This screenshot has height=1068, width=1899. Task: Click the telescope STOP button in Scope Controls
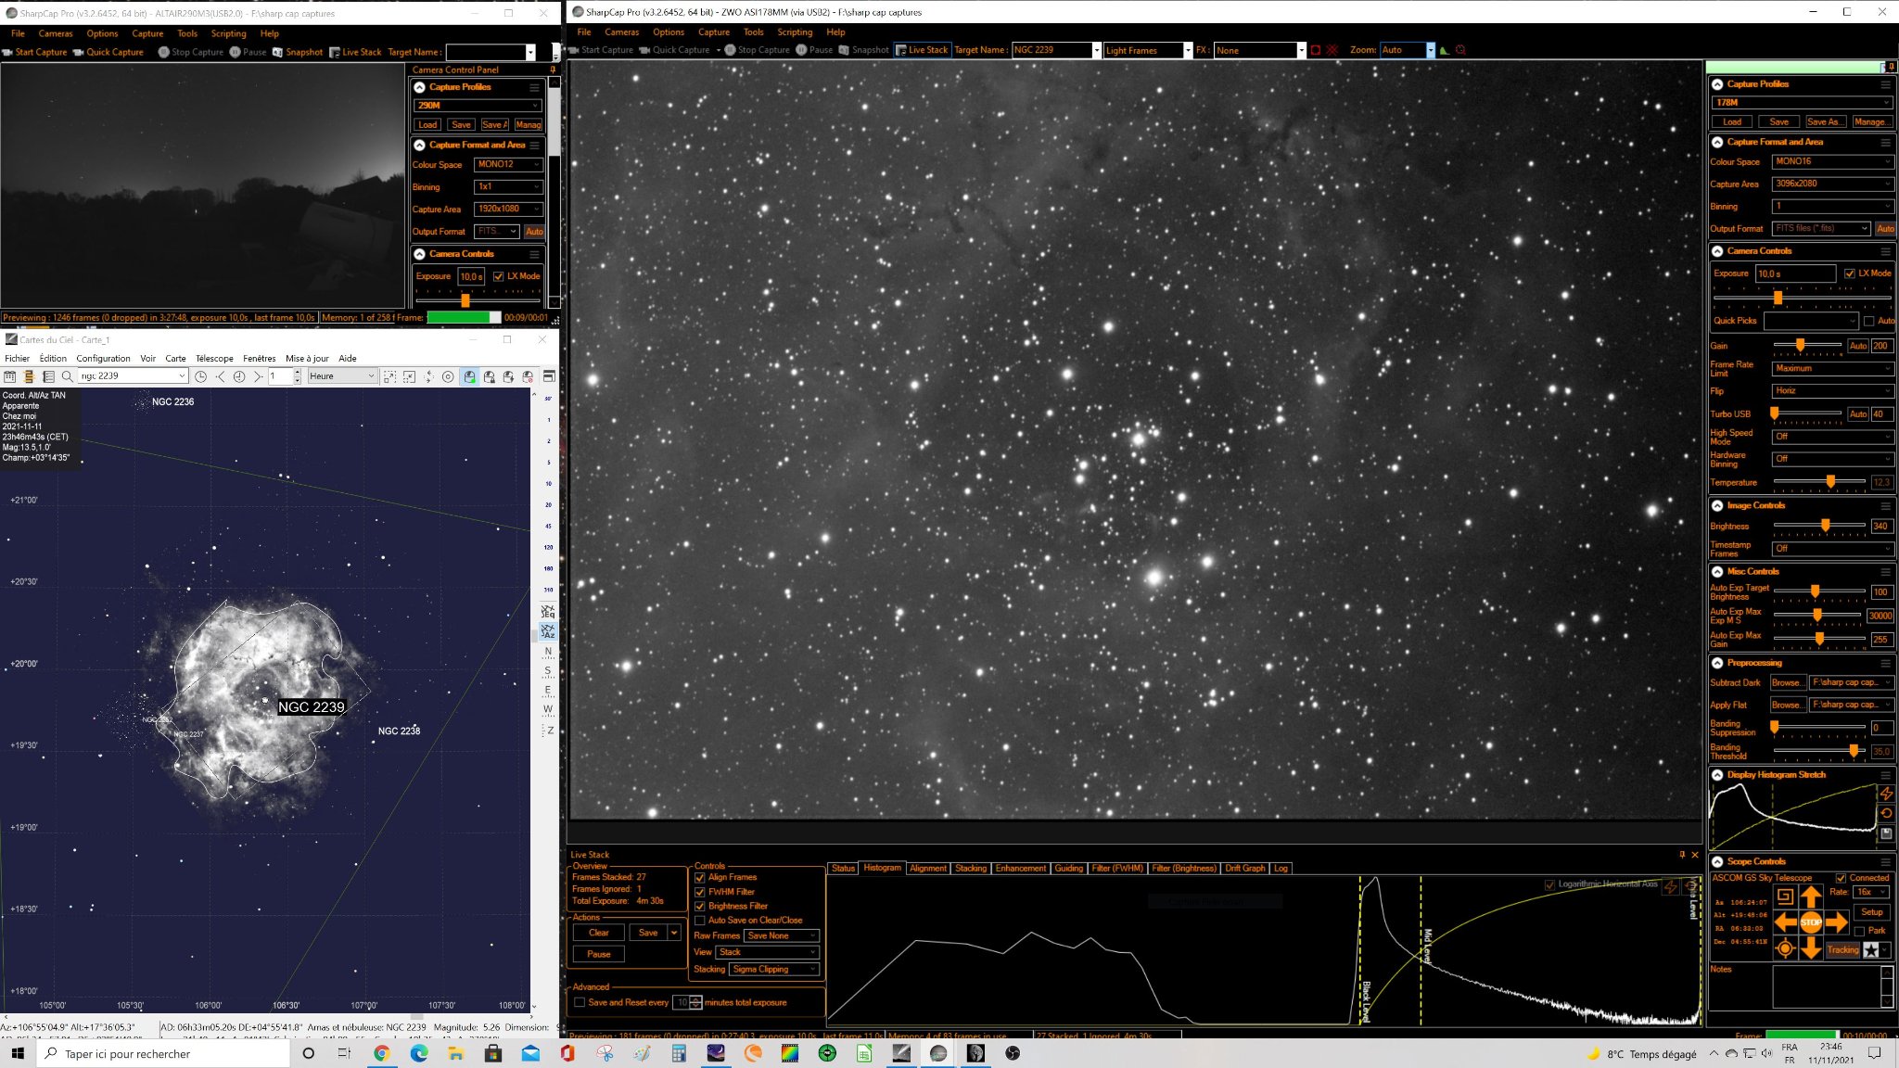(x=1810, y=922)
